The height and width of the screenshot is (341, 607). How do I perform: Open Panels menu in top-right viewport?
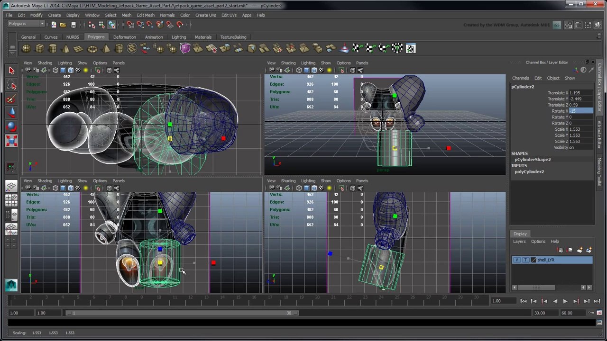pos(362,63)
